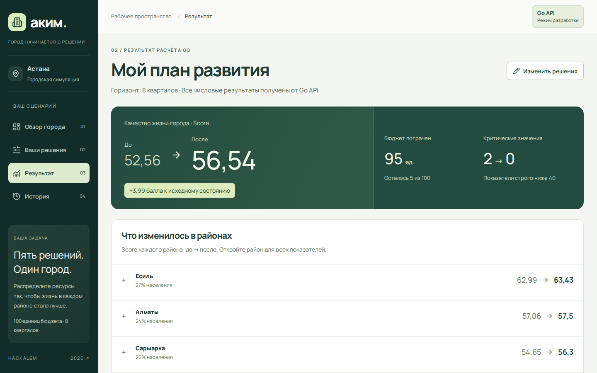This screenshot has width=597, height=373.
Task: Click the Качество жизни города Score label
Action: tap(166, 123)
